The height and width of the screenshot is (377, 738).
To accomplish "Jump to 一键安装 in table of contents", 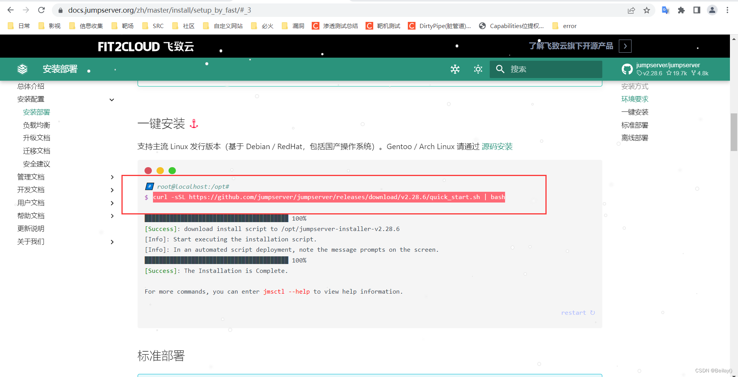I will pos(635,112).
